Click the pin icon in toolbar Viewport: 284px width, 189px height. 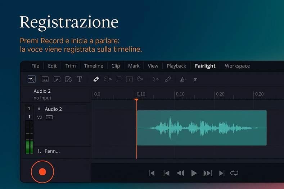coord(195,79)
